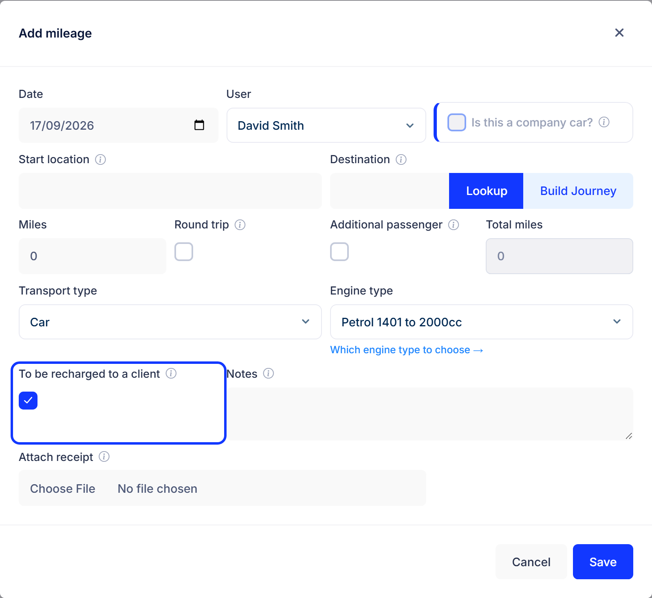Show Attach receipt info icon

pos(104,456)
